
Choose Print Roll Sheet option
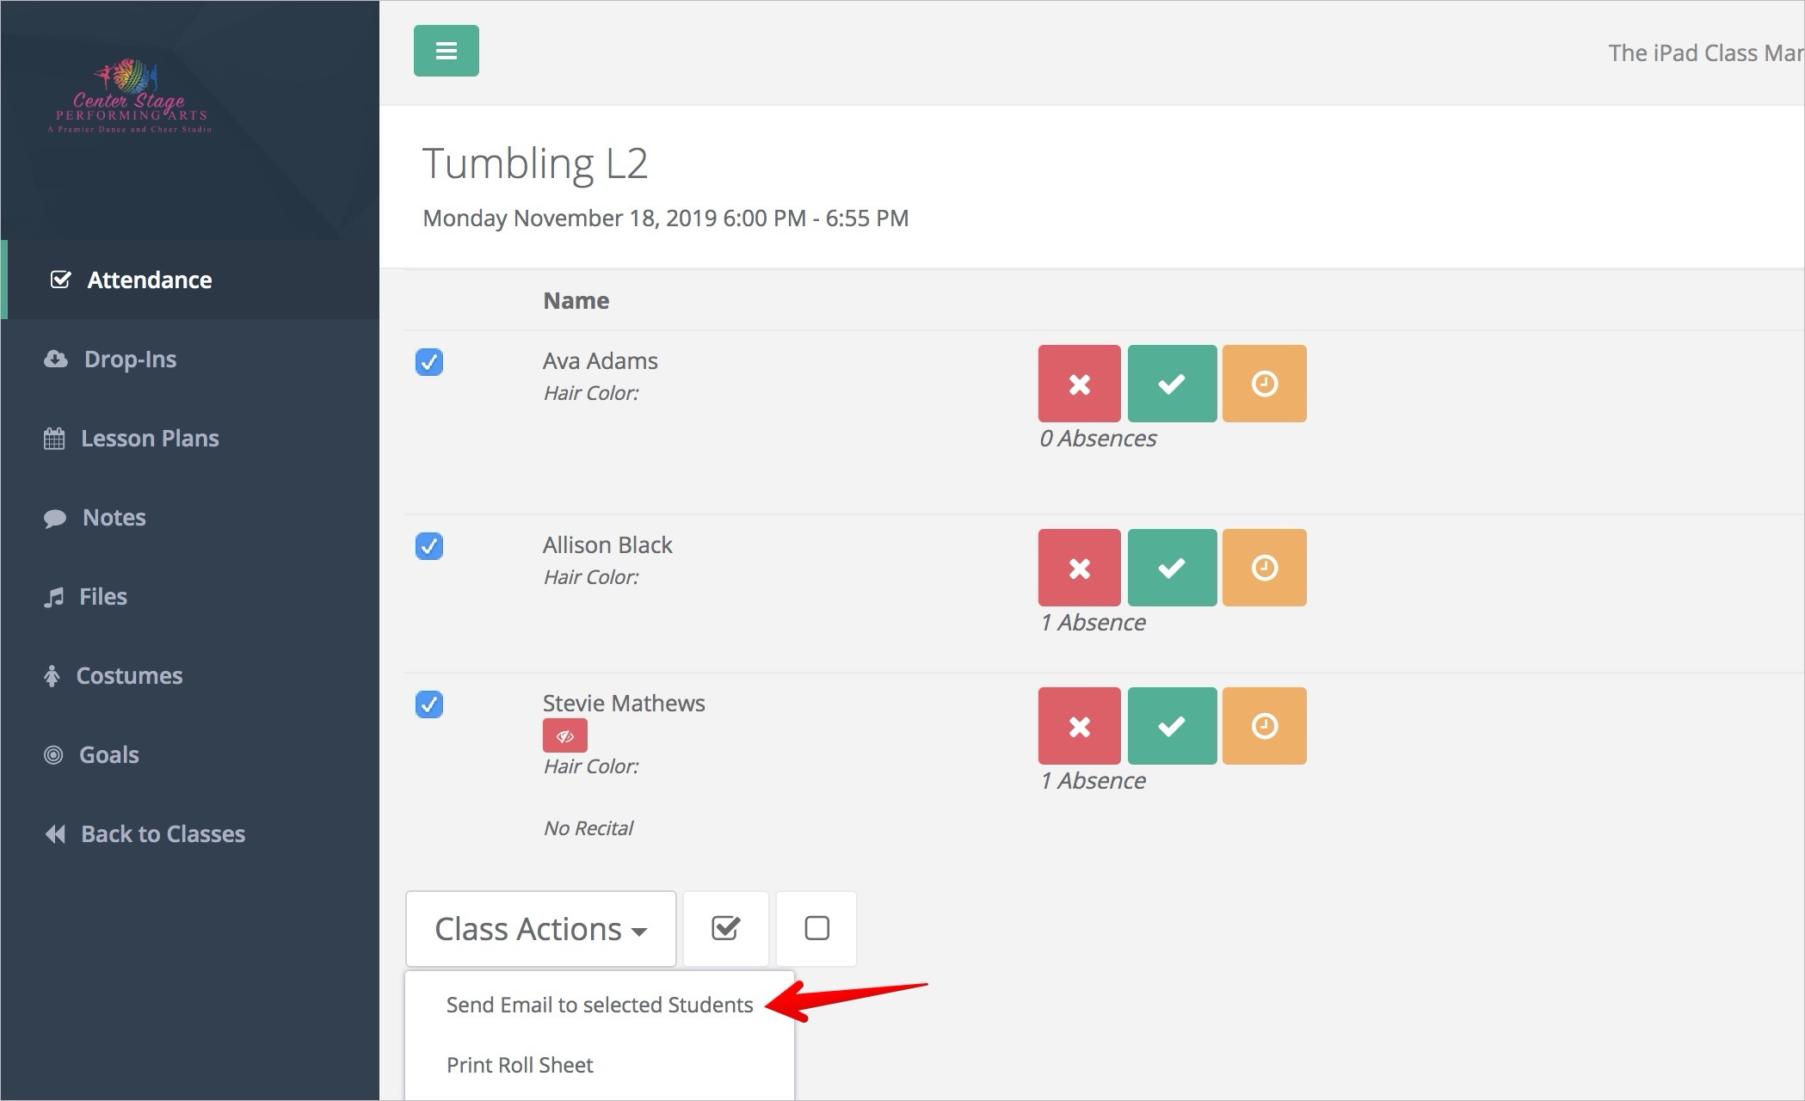520,1065
